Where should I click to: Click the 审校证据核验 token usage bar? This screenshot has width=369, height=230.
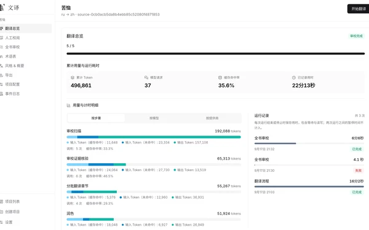[154, 164]
